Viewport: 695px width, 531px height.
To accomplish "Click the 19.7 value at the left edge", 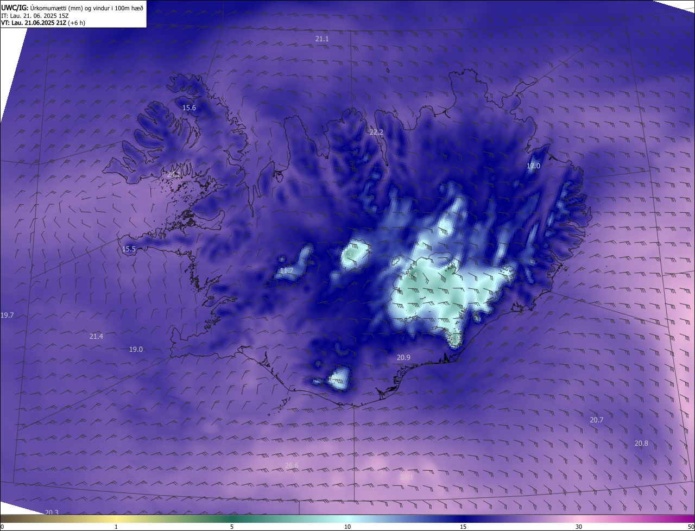I will [7, 315].
